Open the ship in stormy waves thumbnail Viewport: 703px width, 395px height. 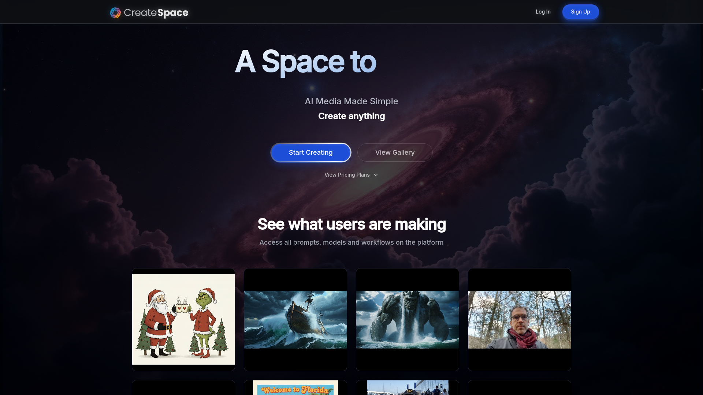[295, 319]
